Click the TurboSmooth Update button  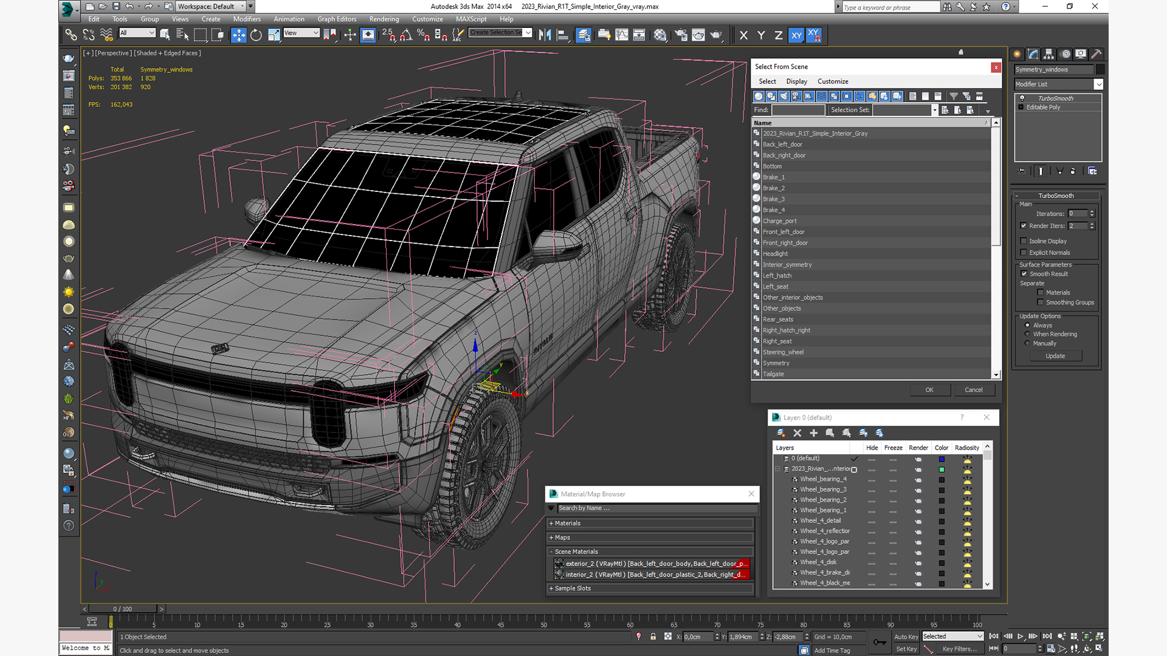coord(1055,356)
